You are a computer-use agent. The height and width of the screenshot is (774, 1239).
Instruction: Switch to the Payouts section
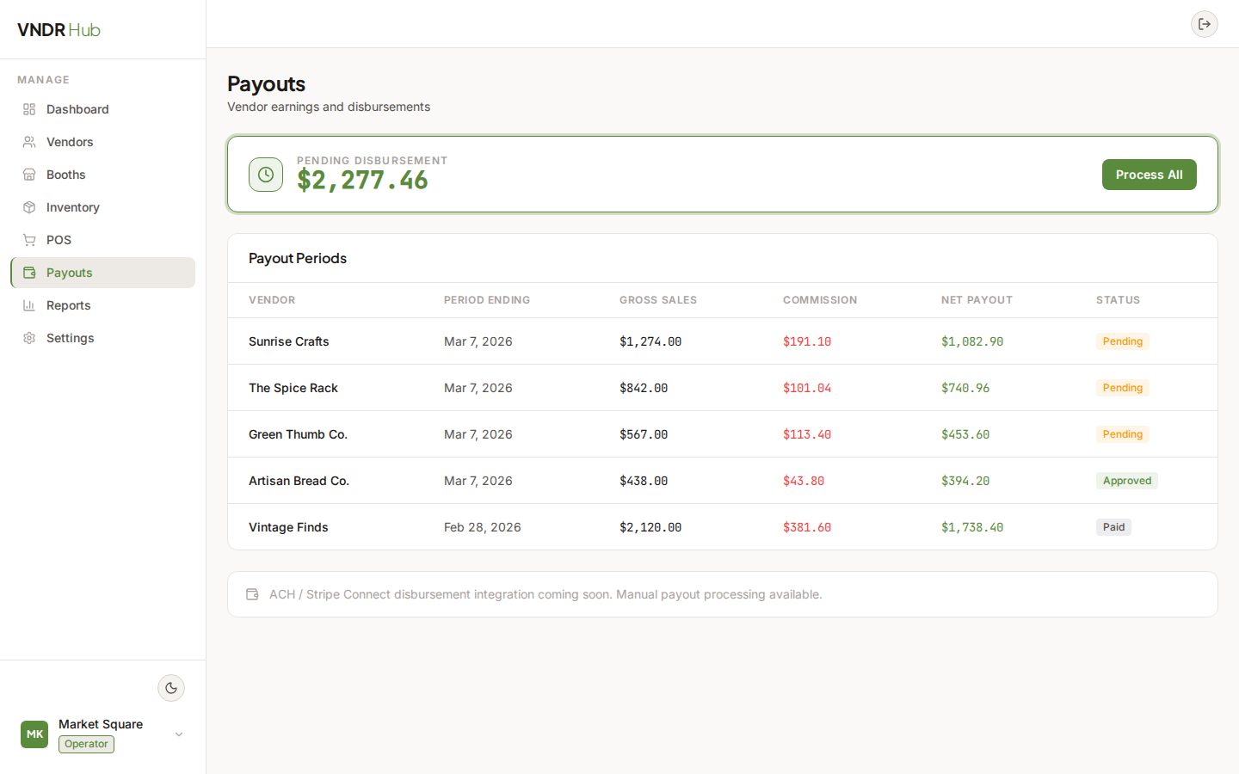point(69,273)
